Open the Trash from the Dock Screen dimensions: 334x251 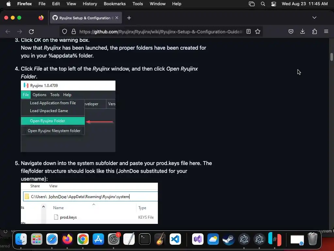point(312,239)
